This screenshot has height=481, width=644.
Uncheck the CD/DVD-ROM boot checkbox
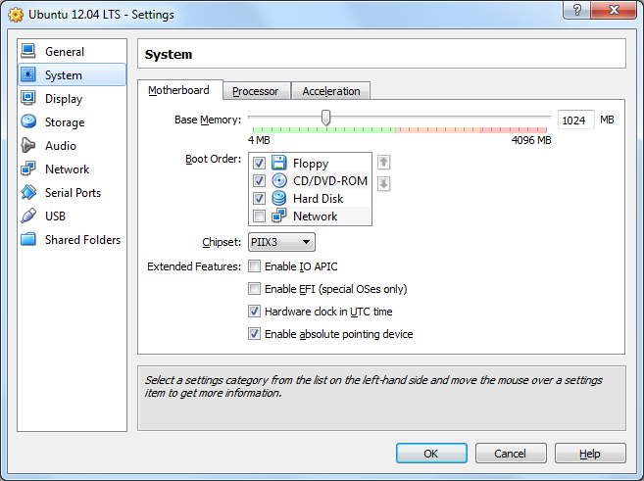[x=259, y=180]
